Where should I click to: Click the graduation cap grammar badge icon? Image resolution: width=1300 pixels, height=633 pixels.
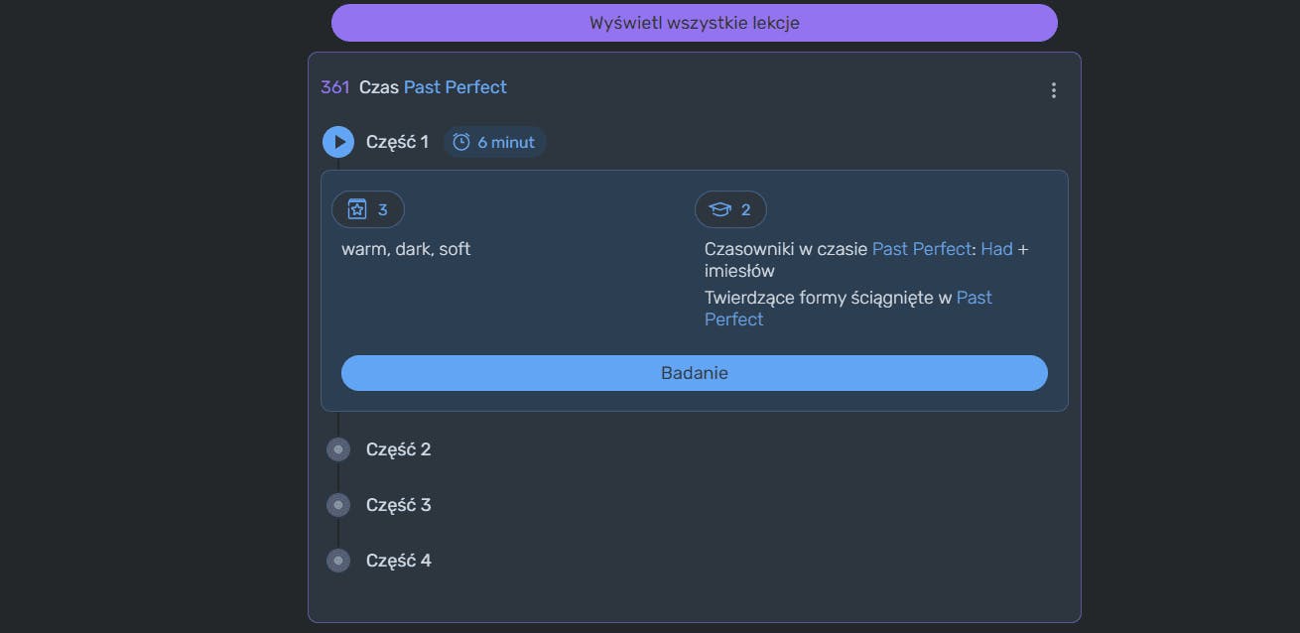click(719, 209)
